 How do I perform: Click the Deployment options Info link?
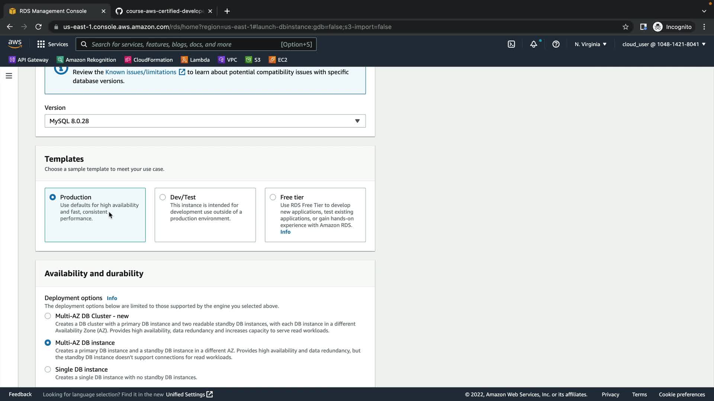tap(112, 298)
